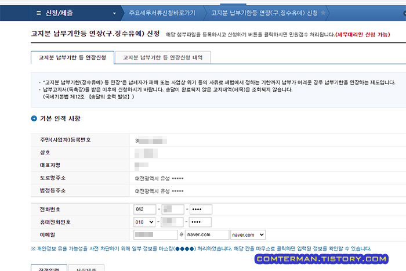Click the 대표자명 label

click(x=50, y=165)
